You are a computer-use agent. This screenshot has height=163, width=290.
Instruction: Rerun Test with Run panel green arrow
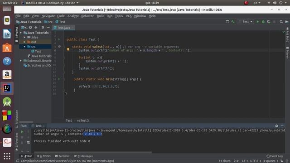click(22, 132)
